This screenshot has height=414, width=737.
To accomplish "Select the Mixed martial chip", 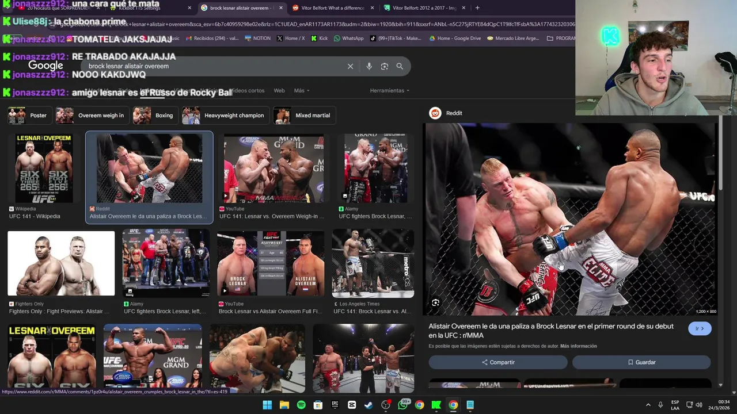I will (304, 116).
